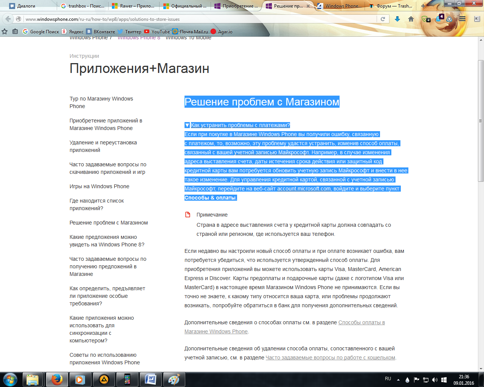
Task: Open the Почта Mail.ru bookmark
Action: (x=190, y=31)
